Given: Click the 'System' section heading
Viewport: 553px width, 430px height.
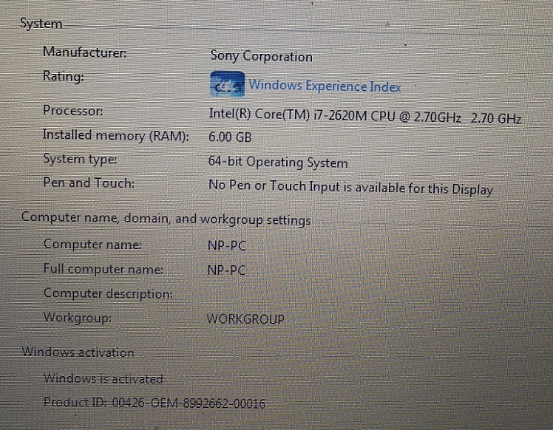Looking at the screenshot, I should point(41,23).
